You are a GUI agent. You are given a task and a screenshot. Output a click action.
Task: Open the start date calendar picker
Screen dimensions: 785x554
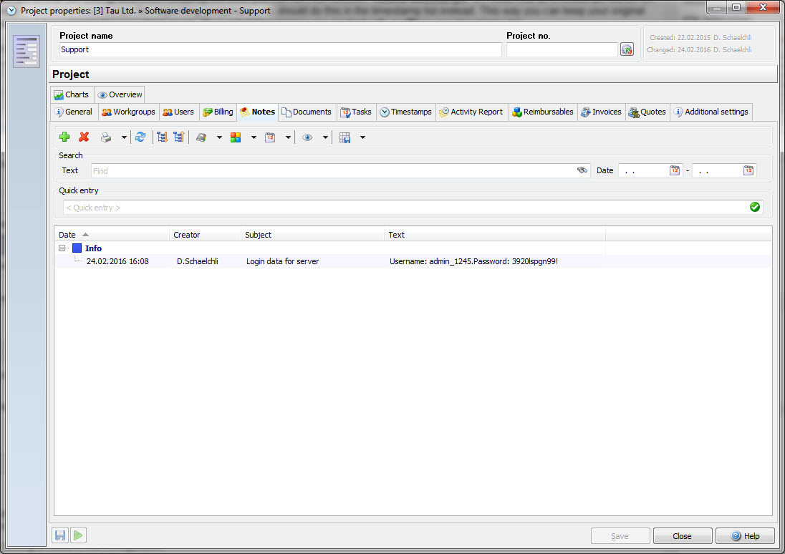coord(675,170)
